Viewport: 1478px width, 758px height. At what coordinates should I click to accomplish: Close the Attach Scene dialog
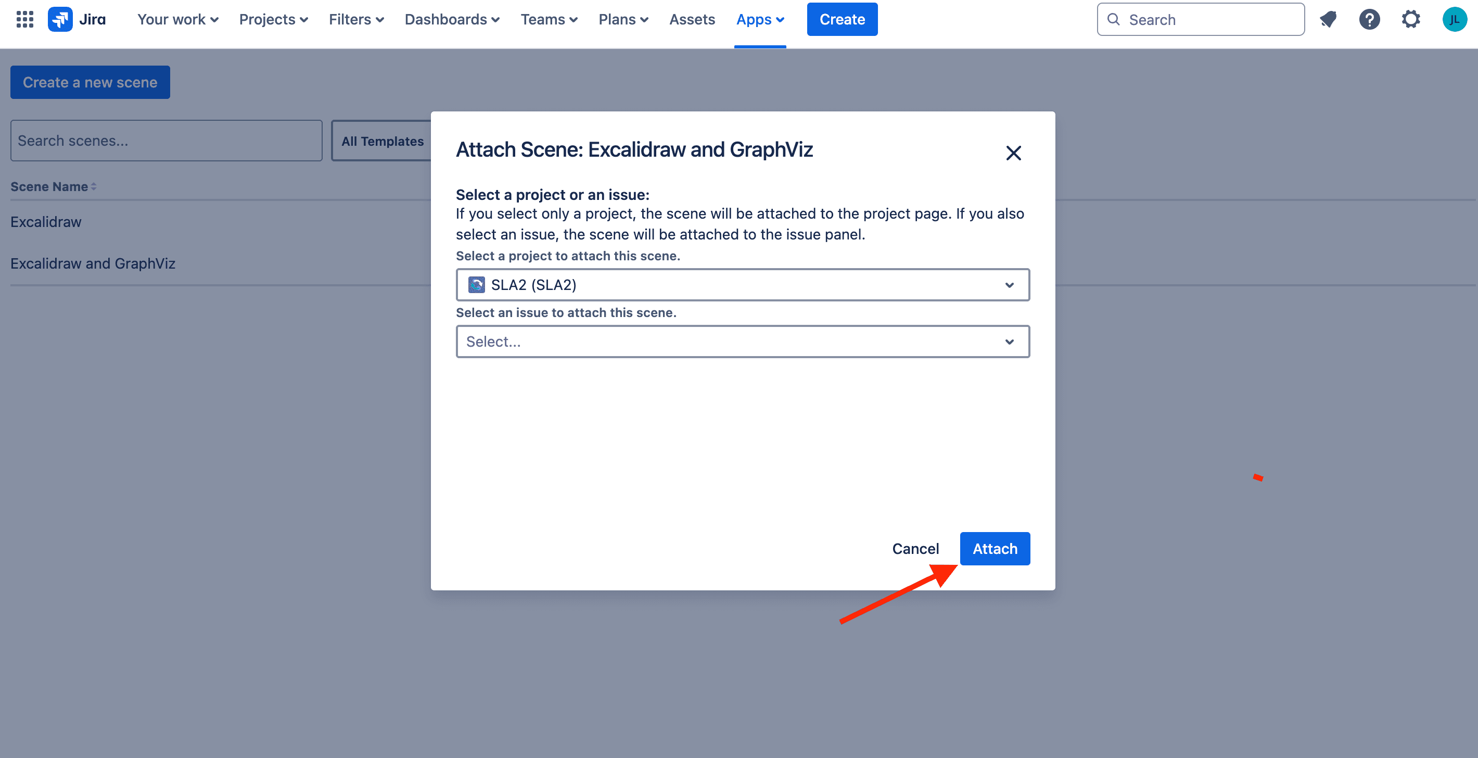click(1014, 153)
